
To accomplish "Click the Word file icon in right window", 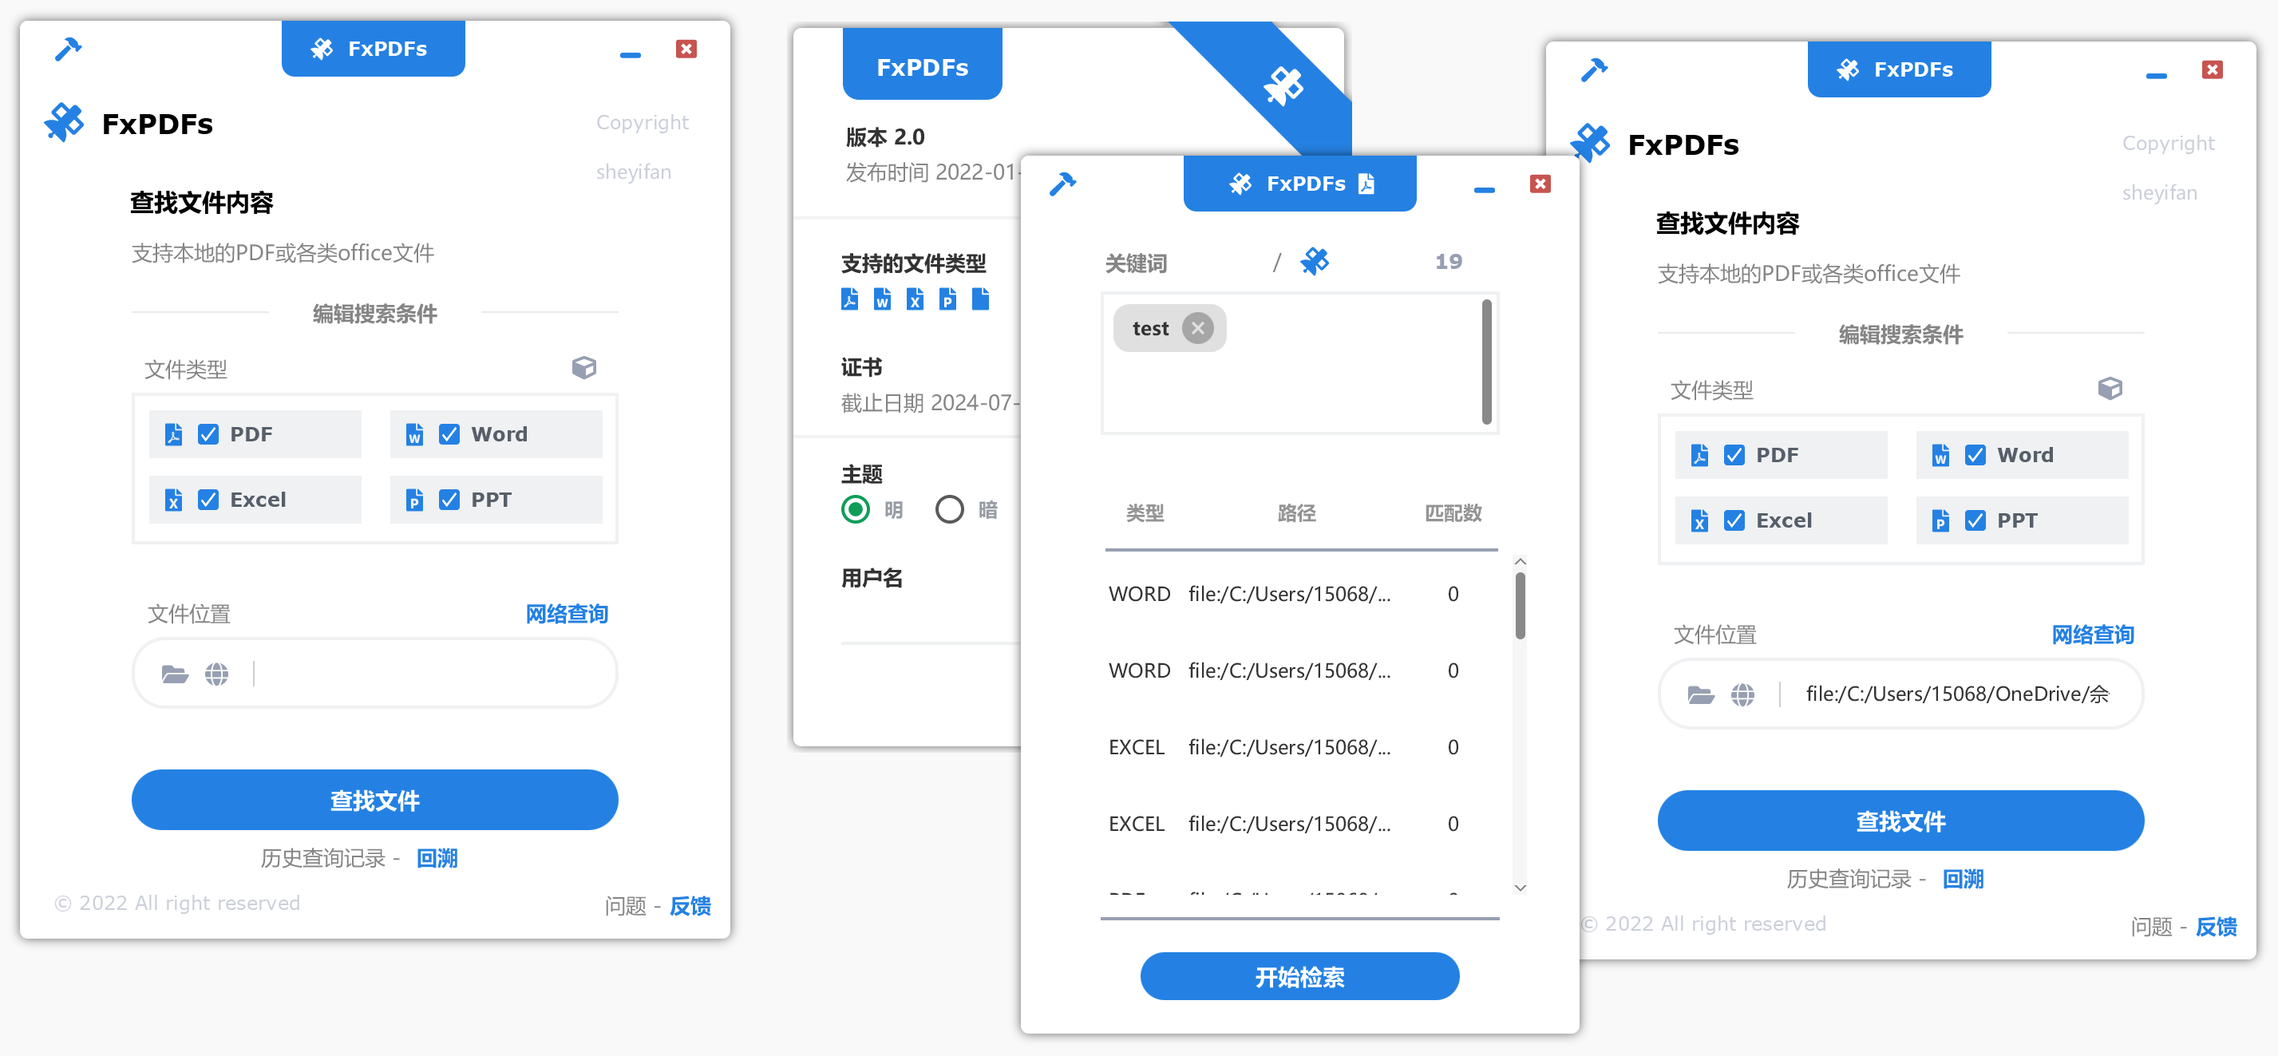I will coord(1940,455).
